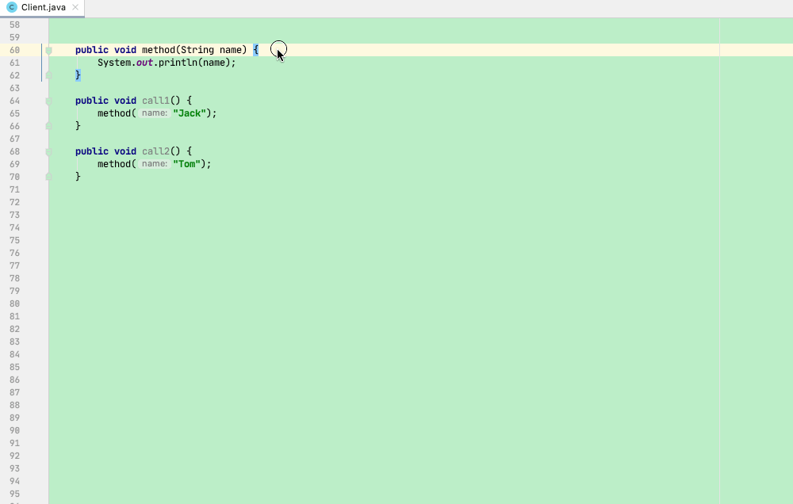Click the 'name:' parameter hint on line 69

[155, 164]
